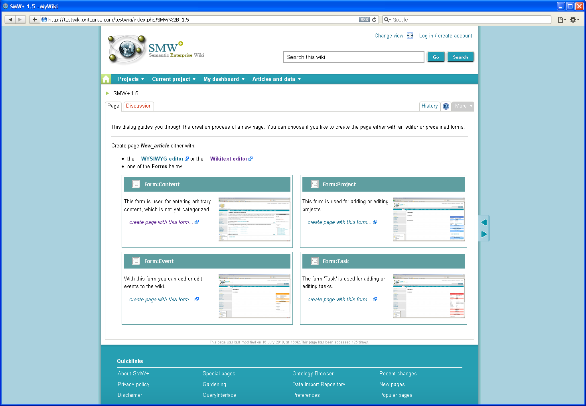The height and width of the screenshot is (406, 586).
Task: Click the upper side-panel left arrow
Action: click(484, 222)
